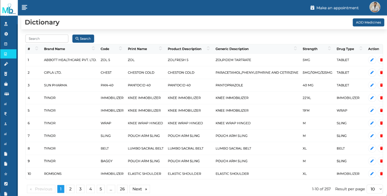This screenshot has width=387, height=196.
Task: Open the settings gear sidebar icon
Action: coord(6,34)
